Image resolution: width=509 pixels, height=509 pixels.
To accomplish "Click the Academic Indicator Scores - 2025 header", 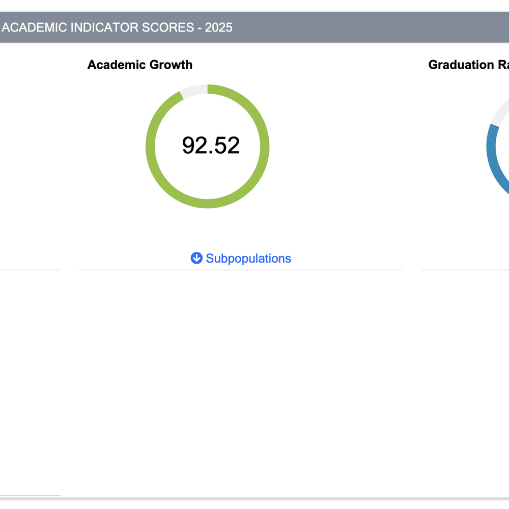I will [117, 27].
